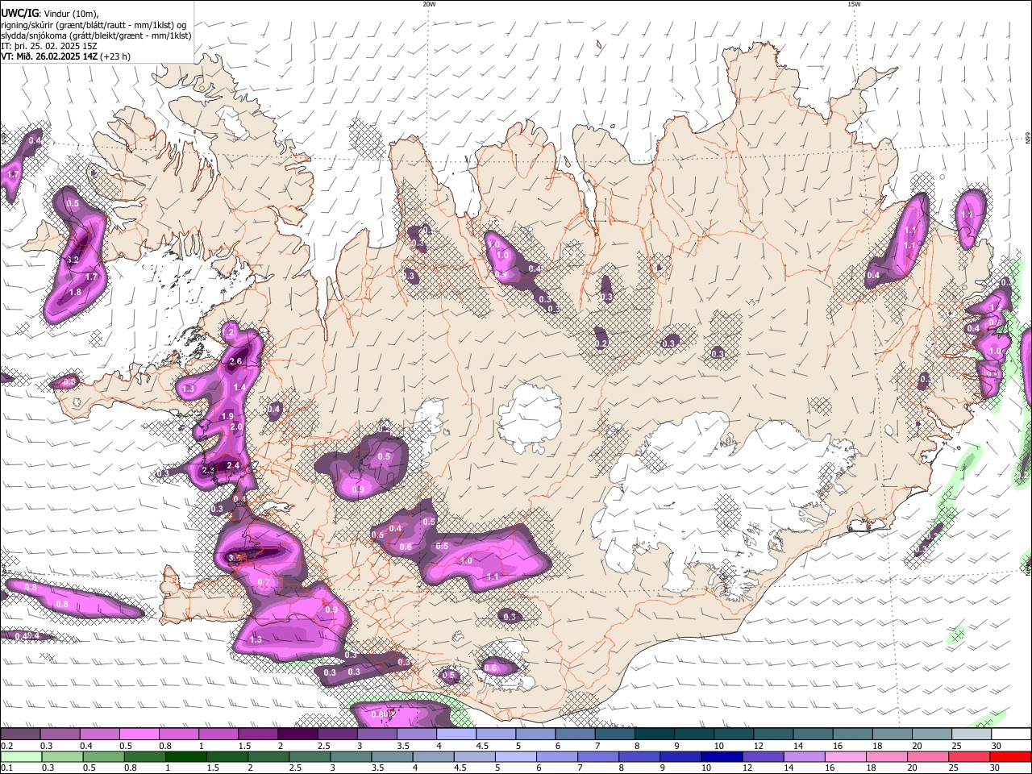Click the "1.9" precipitation value on the map
This screenshot has height=774, width=1032.
pos(228,416)
